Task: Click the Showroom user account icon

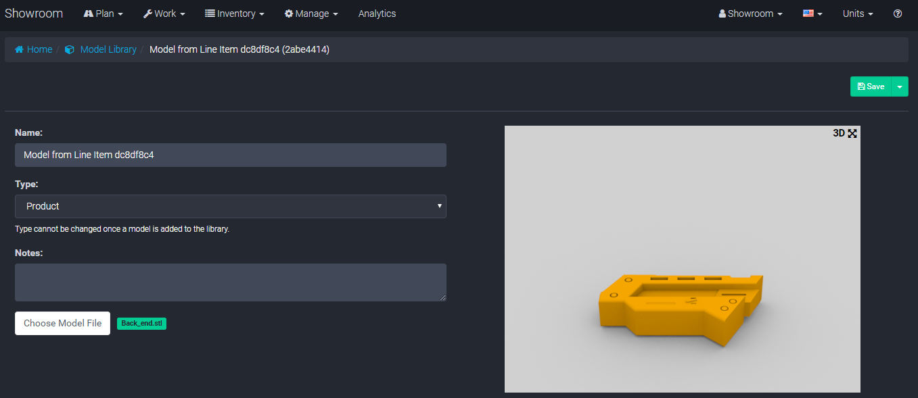Action: pos(722,14)
